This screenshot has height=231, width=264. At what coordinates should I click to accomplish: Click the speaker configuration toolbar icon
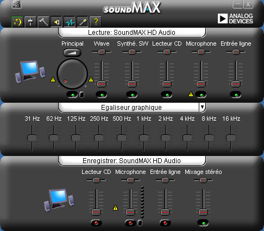[56, 22]
